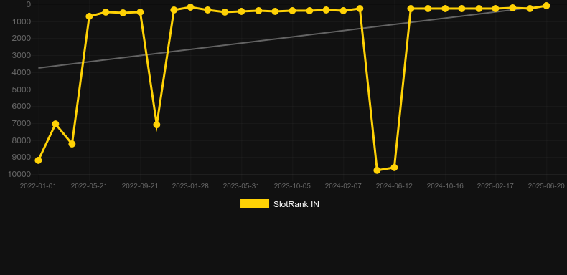Select the last data point at 2025-06-20
Viewport: 567px width, 275px height.
(546, 6)
